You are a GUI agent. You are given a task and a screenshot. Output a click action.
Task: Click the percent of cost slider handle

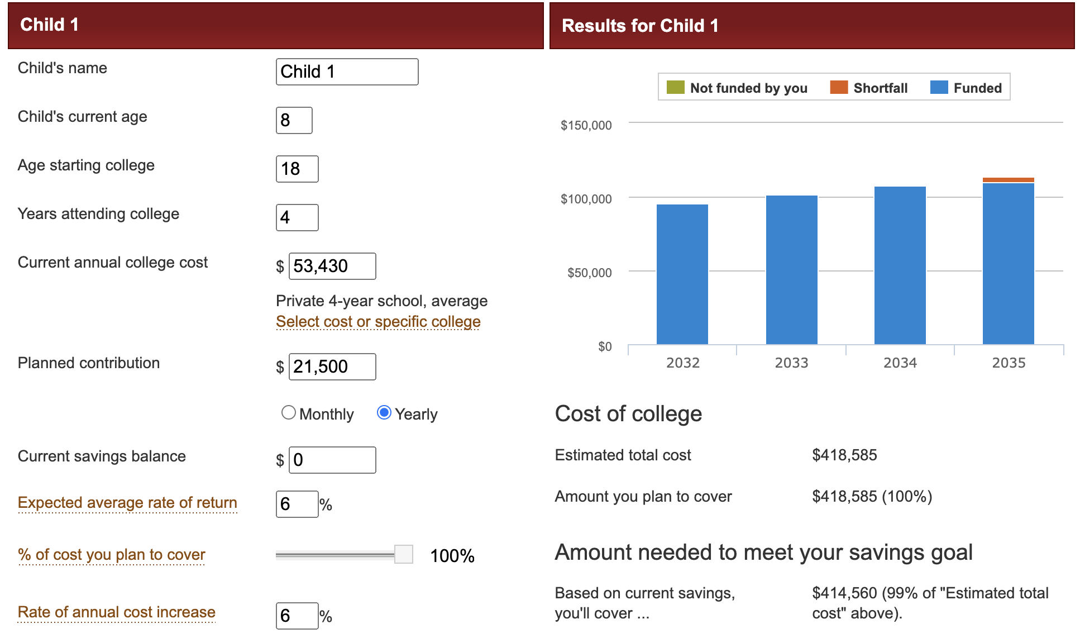pyautogui.click(x=403, y=554)
